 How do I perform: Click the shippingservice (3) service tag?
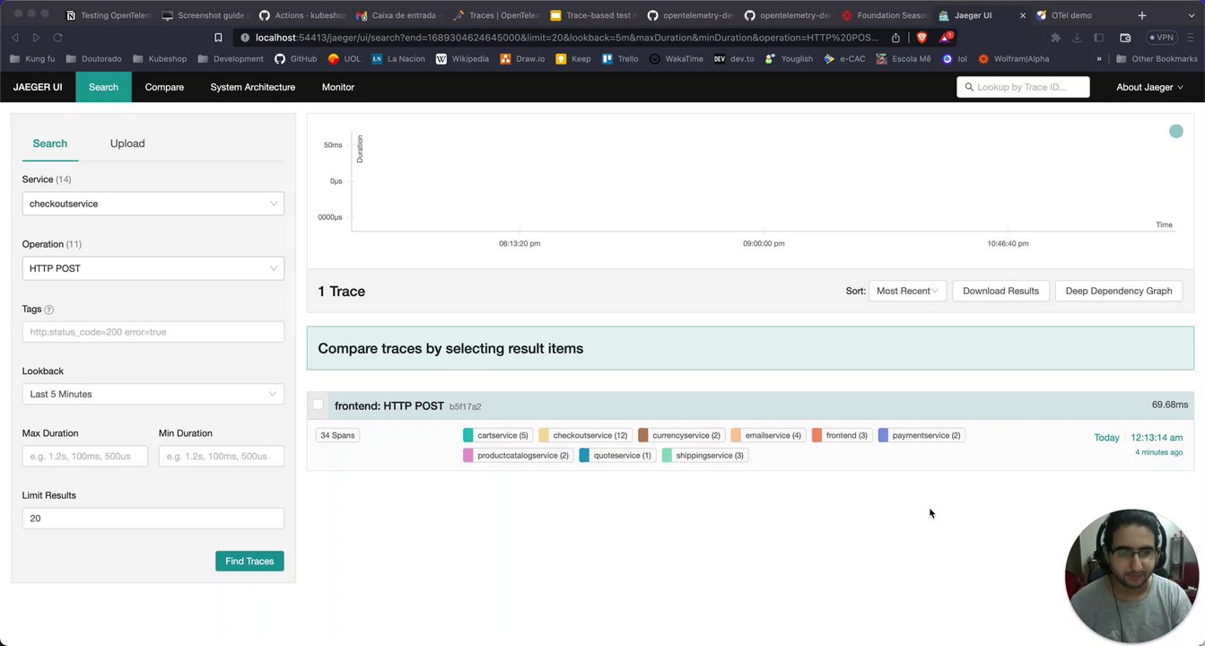point(704,455)
